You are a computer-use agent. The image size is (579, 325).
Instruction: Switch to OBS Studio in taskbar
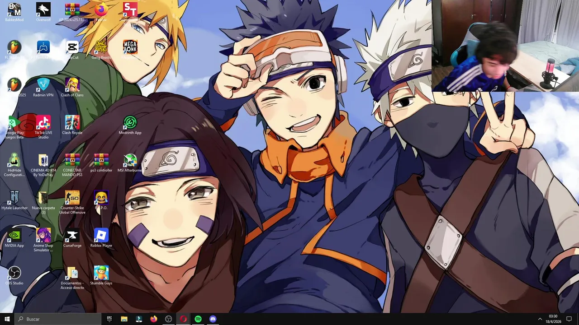(x=169, y=319)
